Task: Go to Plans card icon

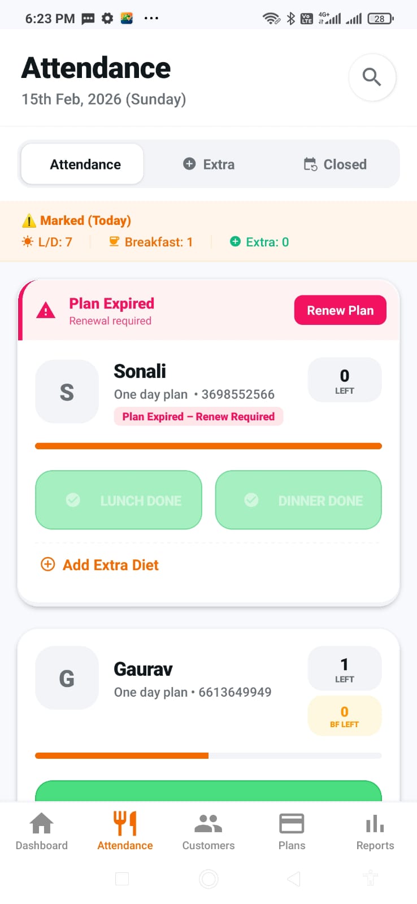Action: coord(292,824)
